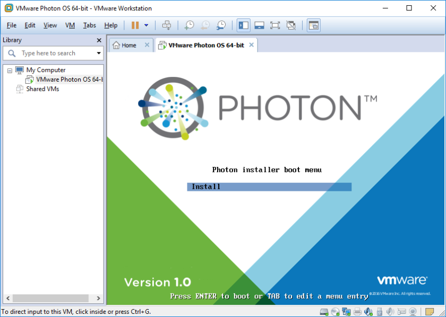Image resolution: width=446 pixels, height=317 pixels.
Task: Open the VM menu
Action: pos(70,25)
